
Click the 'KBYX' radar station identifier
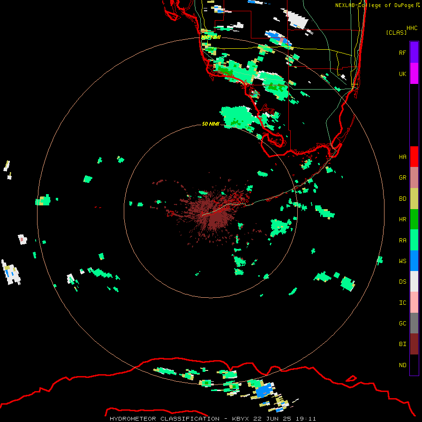click(241, 419)
